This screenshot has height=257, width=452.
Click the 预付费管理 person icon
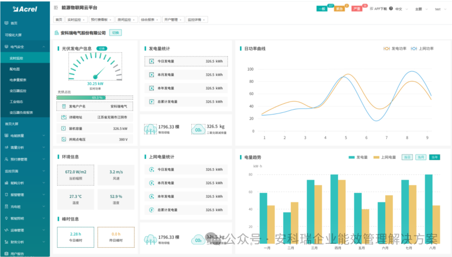(x=7, y=159)
